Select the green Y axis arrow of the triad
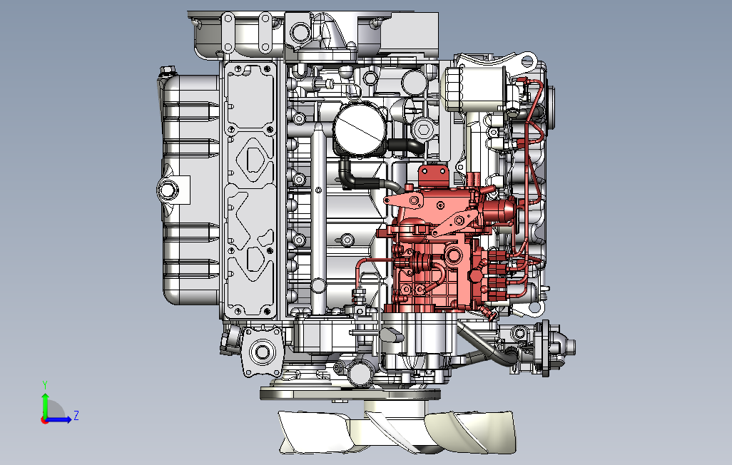 click(45, 405)
